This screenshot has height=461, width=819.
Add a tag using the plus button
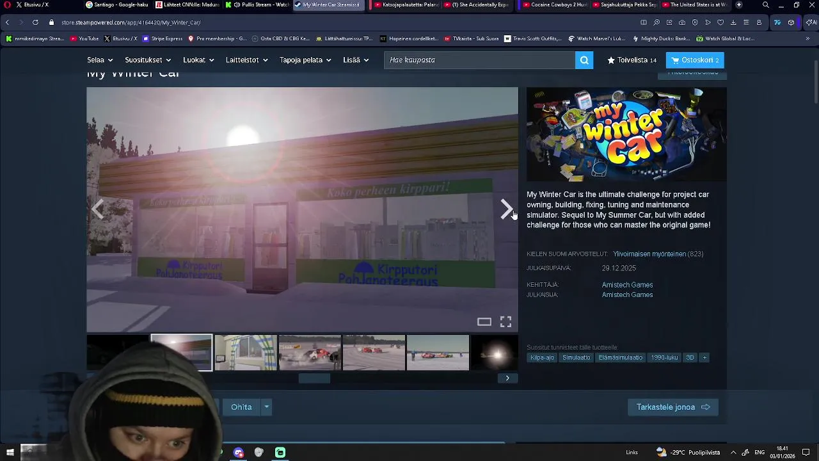coord(704,358)
